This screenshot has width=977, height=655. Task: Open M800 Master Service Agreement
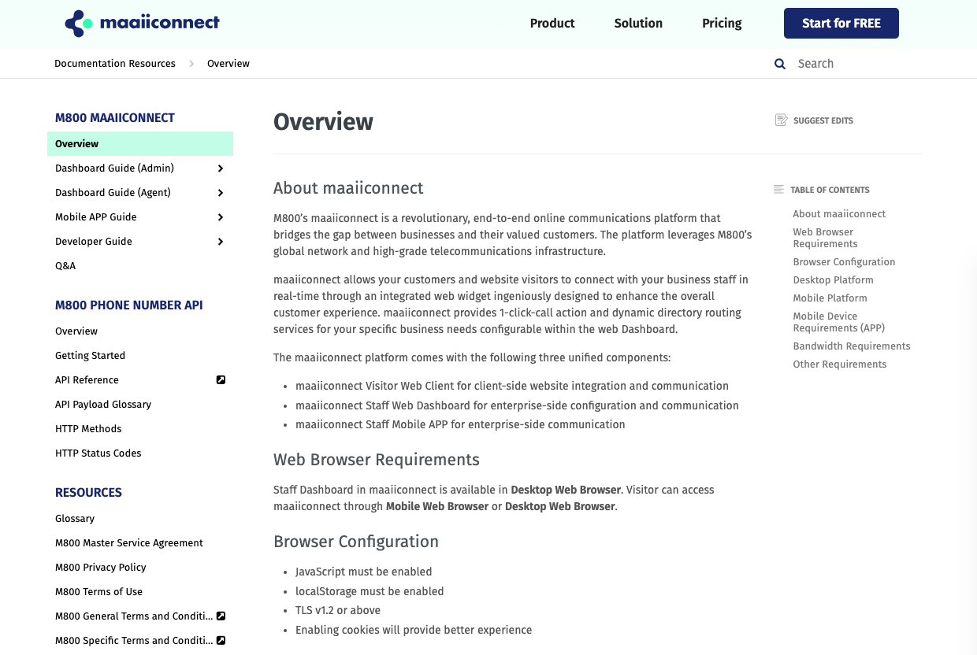click(x=129, y=543)
